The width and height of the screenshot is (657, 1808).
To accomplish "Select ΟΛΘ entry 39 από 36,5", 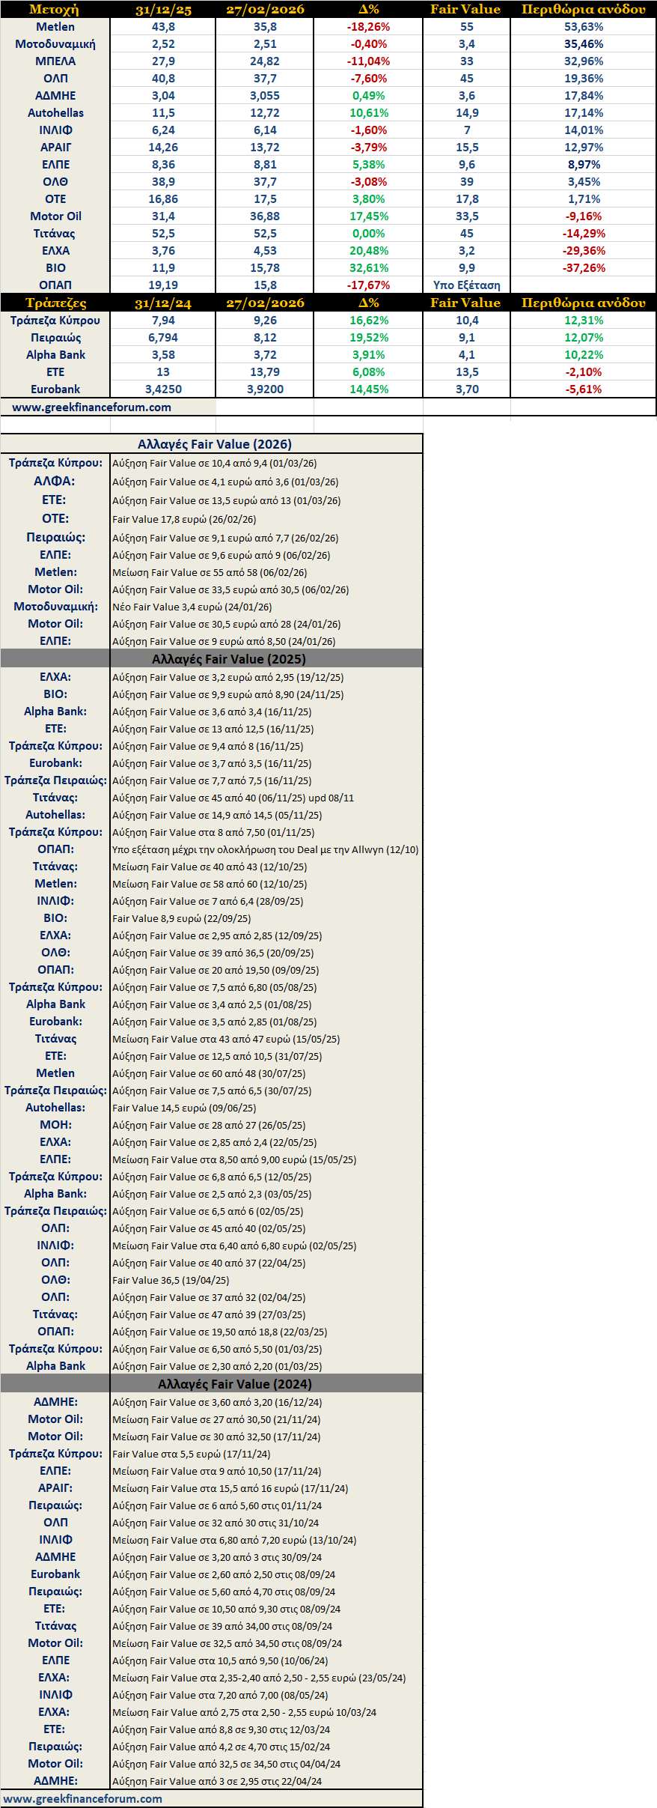I will 213,953.
